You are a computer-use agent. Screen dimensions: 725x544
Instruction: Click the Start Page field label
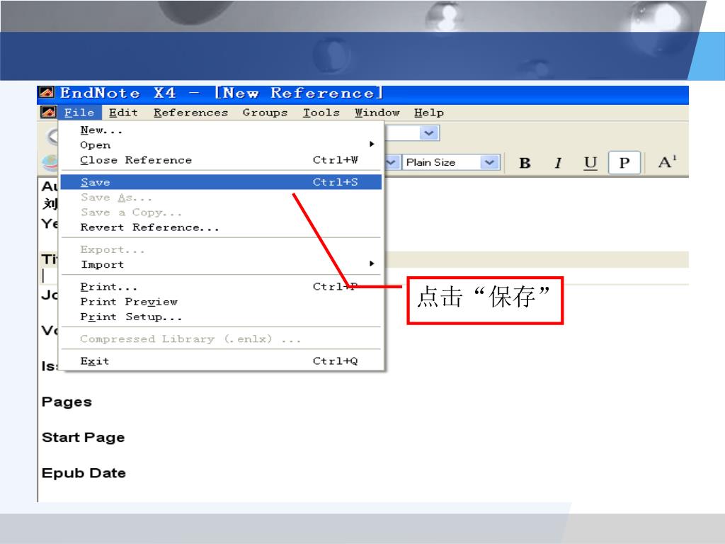(84, 437)
